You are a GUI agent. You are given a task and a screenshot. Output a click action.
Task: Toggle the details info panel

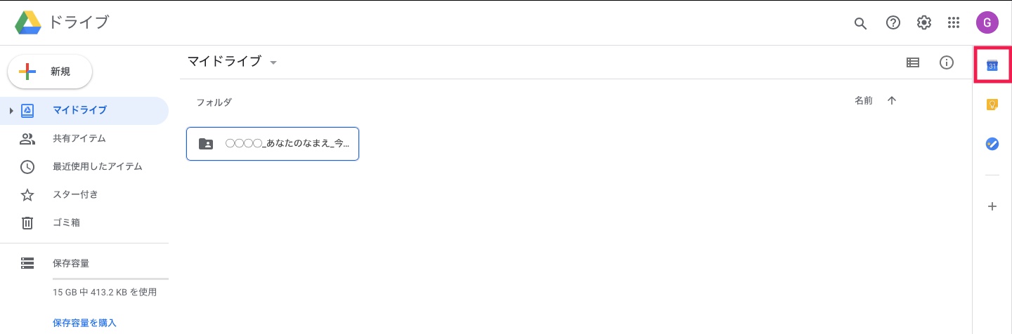pyautogui.click(x=947, y=62)
